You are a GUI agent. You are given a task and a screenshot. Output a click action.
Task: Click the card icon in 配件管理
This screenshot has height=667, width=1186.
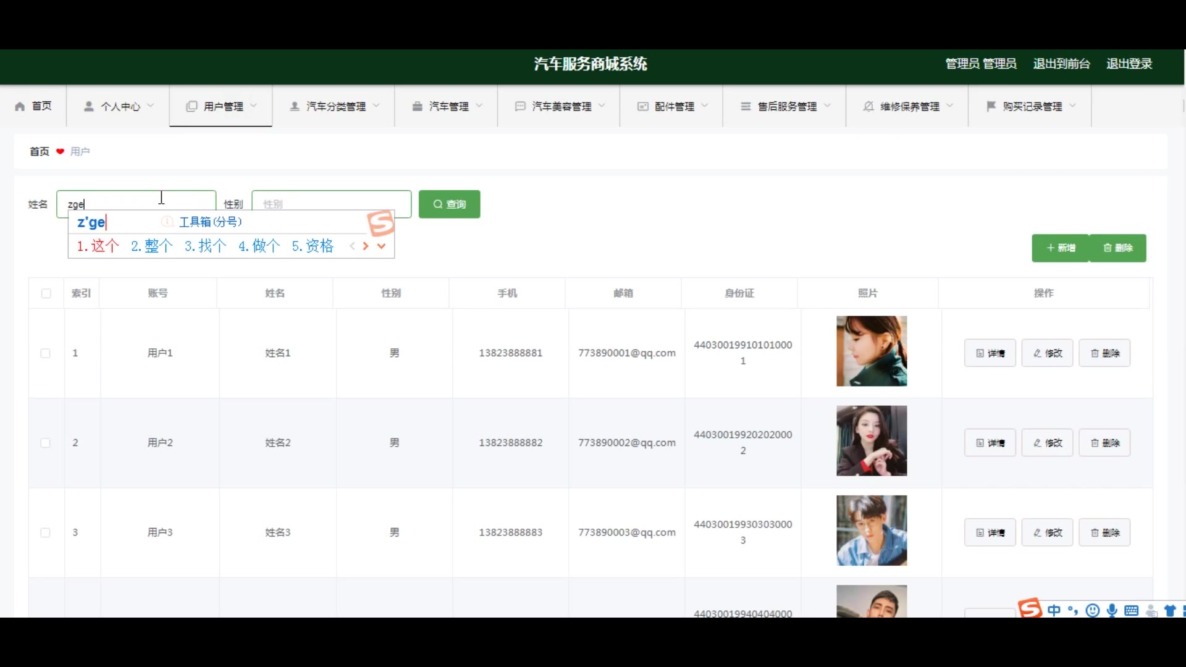[643, 106]
